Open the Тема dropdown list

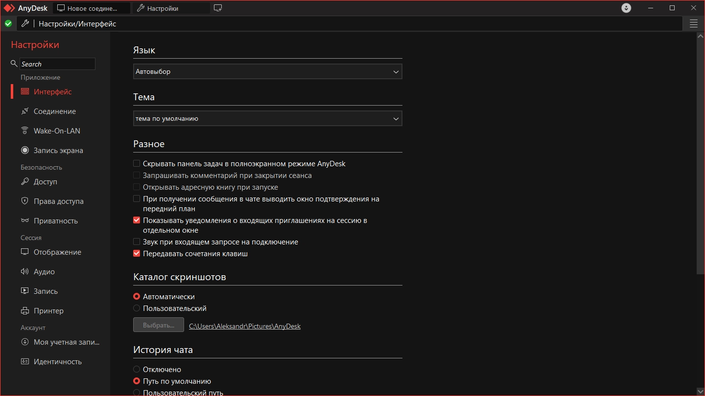[267, 118]
